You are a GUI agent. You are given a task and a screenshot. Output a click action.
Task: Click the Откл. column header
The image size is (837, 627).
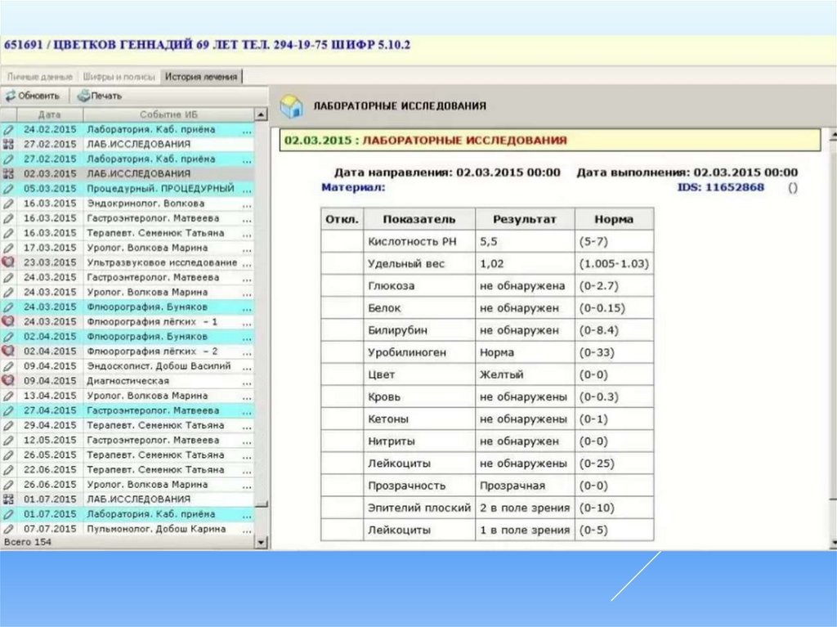[342, 220]
